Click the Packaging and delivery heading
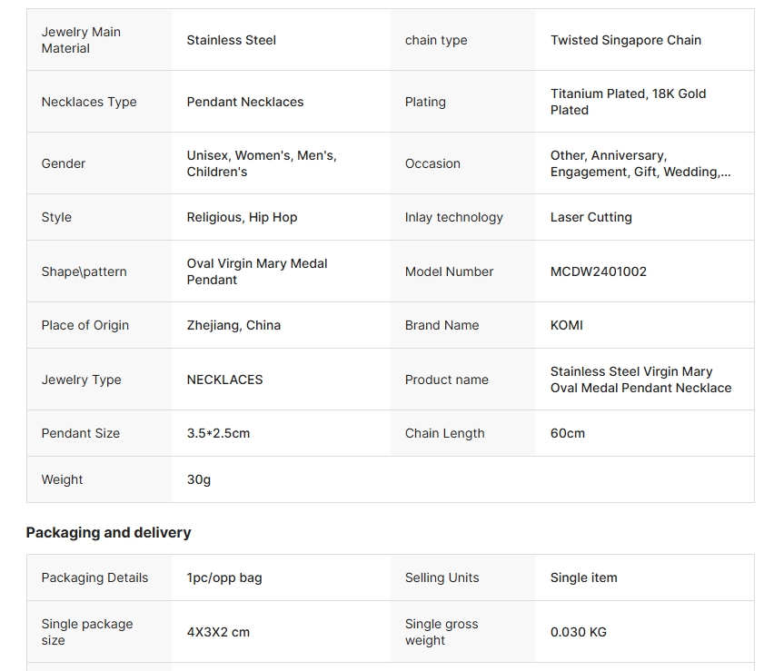The image size is (764, 671). pos(108,533)
